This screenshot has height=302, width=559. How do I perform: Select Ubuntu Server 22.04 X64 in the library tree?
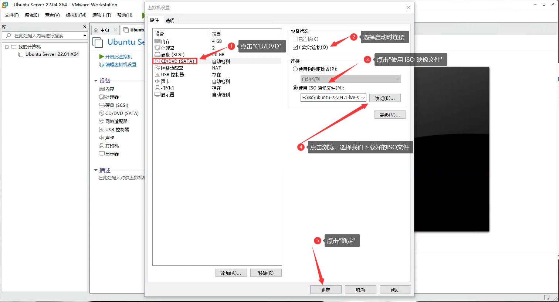coord(52,54)
